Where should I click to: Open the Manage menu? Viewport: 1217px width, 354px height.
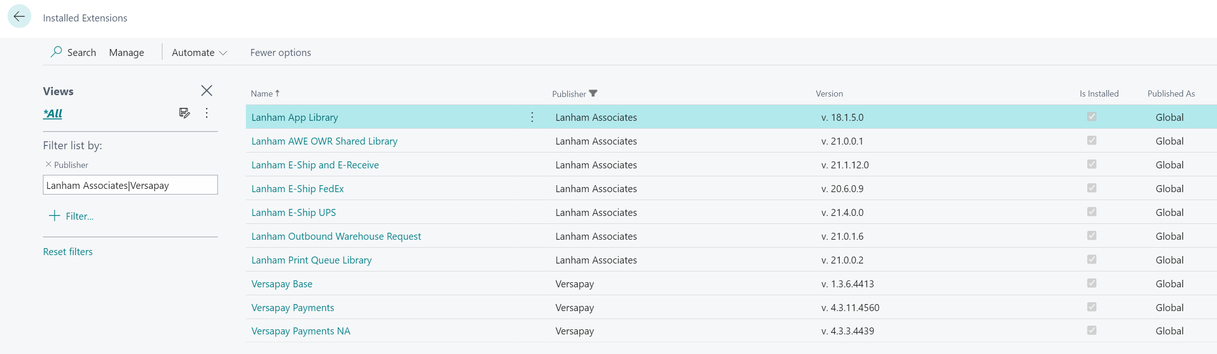coord(126,52)
